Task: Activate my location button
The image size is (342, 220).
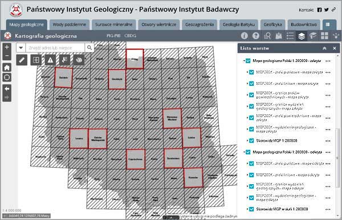Action: [x=7, y=77]
